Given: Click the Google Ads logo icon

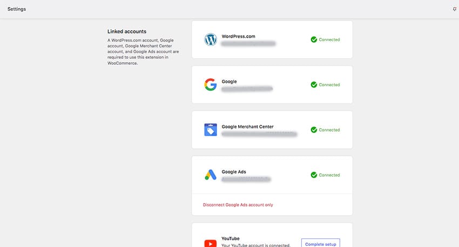Looking at the screenshot, I should (211, 175).
